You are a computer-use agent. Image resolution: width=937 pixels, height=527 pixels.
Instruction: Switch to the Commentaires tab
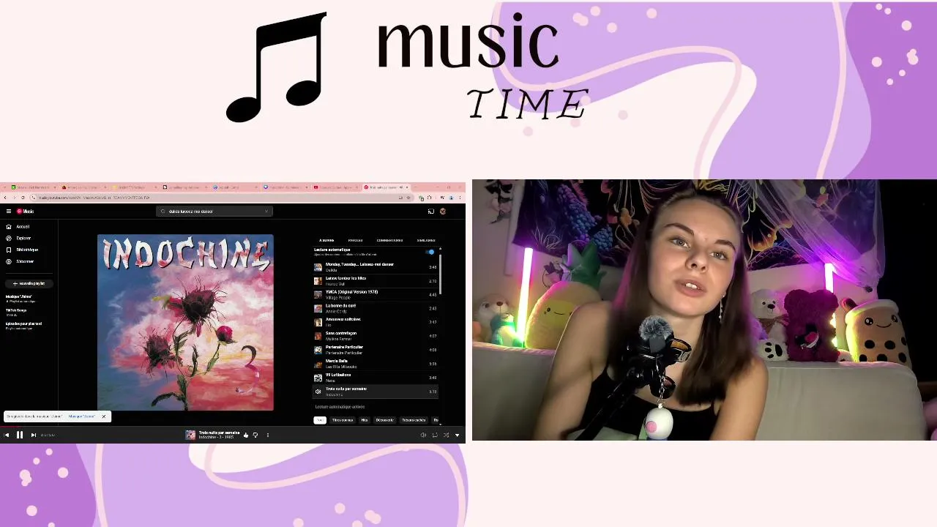(x=389, y=240)
